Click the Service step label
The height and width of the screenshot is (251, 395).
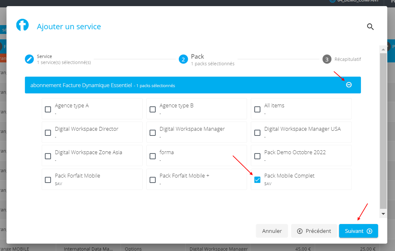pos(45,56)
